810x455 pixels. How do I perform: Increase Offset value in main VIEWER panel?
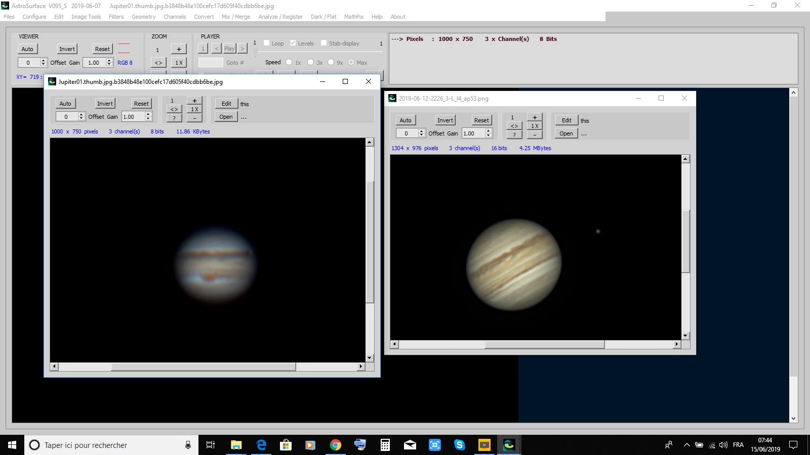point(44,60)
